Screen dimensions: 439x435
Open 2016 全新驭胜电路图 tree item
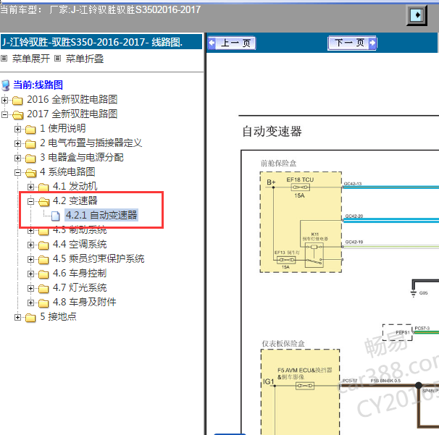pyautogui.click(x=72, y=100)
